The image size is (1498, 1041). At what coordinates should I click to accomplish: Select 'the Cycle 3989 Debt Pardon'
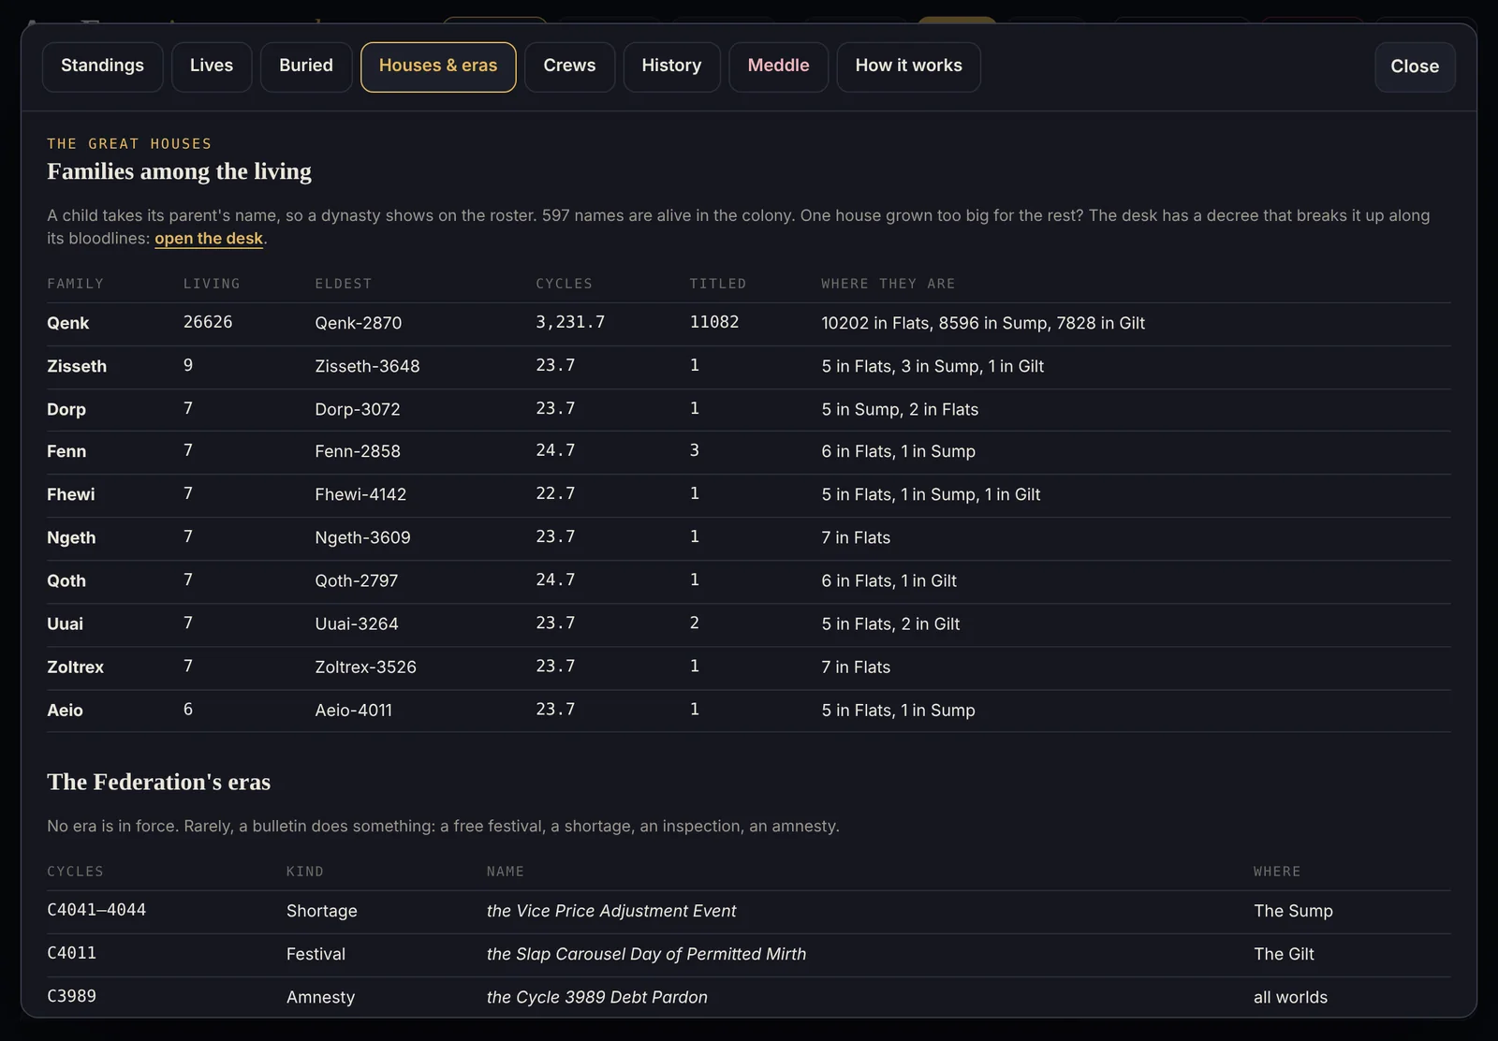597,997
